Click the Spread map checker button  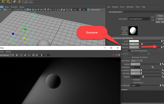[x=163, y=64]
